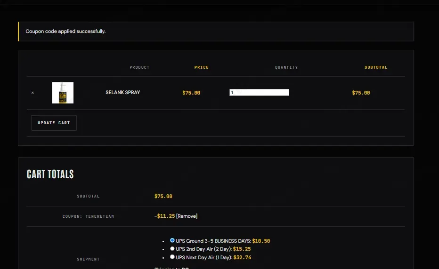Focus the Selank Spray quantity input field

coord(259,93)
